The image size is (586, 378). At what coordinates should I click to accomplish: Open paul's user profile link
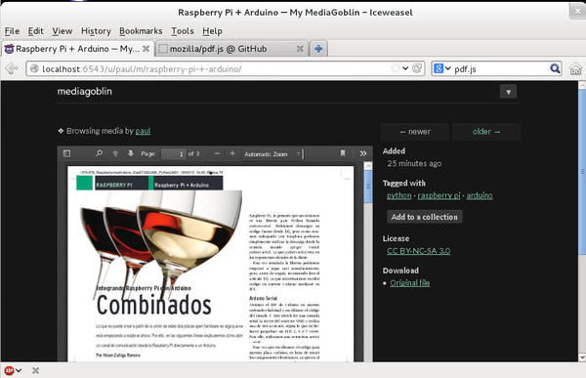pyautogui.click(x=143, y=131)
